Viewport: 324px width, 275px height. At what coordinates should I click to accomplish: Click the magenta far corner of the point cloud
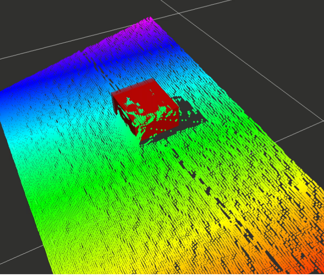click(149, 20)
